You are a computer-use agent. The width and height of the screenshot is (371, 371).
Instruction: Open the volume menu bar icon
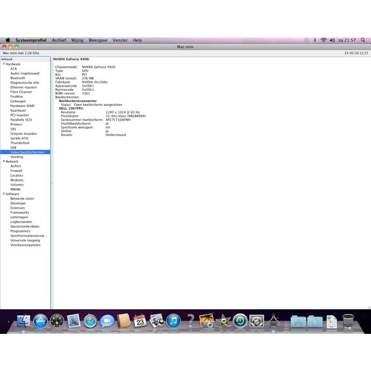pyautogui.click(x=332, y=40)
